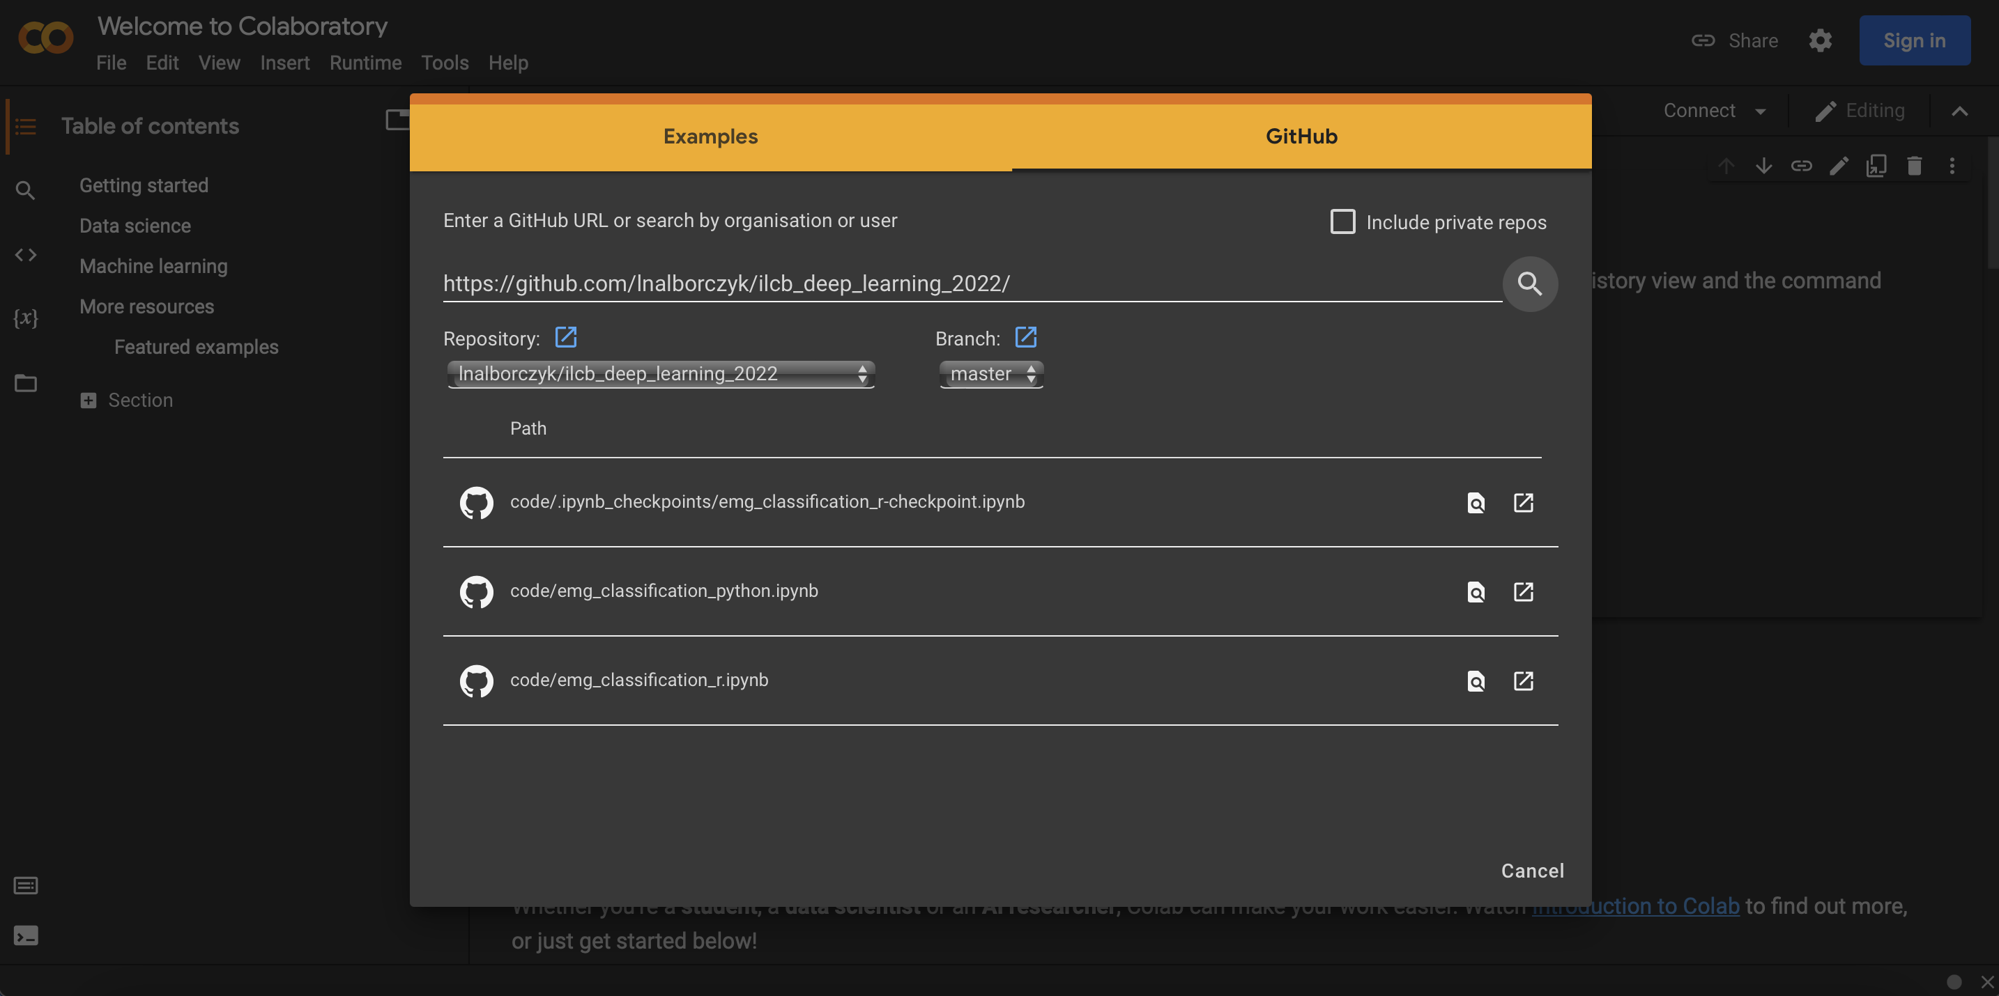Click the Share button
This screenshot has width=1999, height=996.
point(1734,40)
